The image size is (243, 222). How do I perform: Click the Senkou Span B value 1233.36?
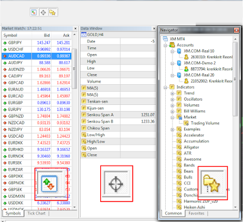coord(148,121)
